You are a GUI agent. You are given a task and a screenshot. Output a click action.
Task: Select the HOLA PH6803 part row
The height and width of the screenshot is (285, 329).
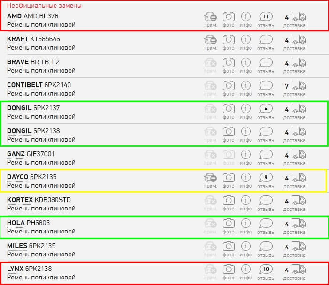point(94,227)
